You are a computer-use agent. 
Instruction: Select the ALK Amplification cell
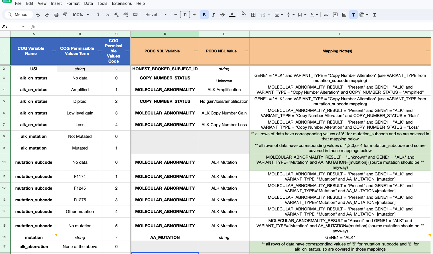pyautogui.click(x=224, y=90)
